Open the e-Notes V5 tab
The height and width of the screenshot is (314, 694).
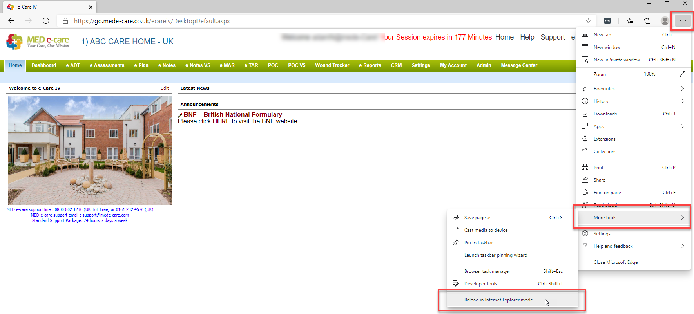click(x=198, y=65)
